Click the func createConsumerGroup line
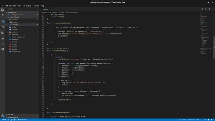The height and width of the screenshot is (121, 215). tap(60, 23)
